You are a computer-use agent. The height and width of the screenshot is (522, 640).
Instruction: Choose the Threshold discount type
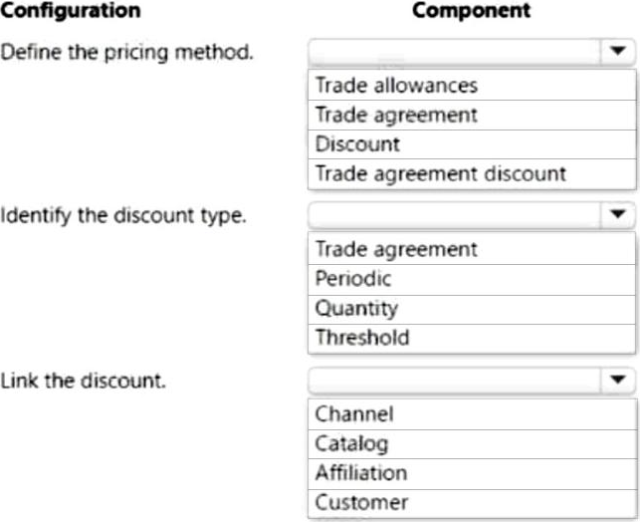[x=361, y=337]
